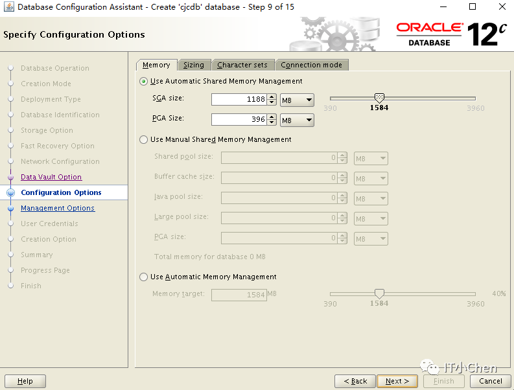Select Use Automatic Shared Memory Management

[143, 81]
